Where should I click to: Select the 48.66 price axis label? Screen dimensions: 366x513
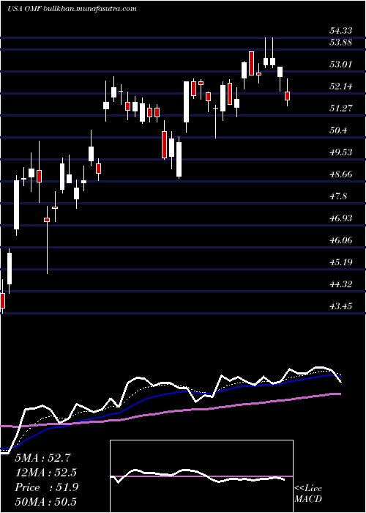coord(341,174)
